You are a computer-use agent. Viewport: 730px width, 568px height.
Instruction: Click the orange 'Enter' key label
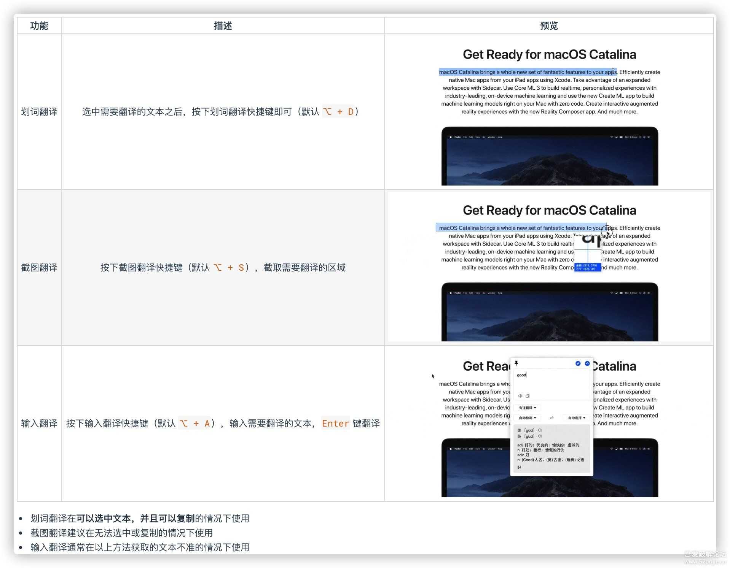(335, 424)
